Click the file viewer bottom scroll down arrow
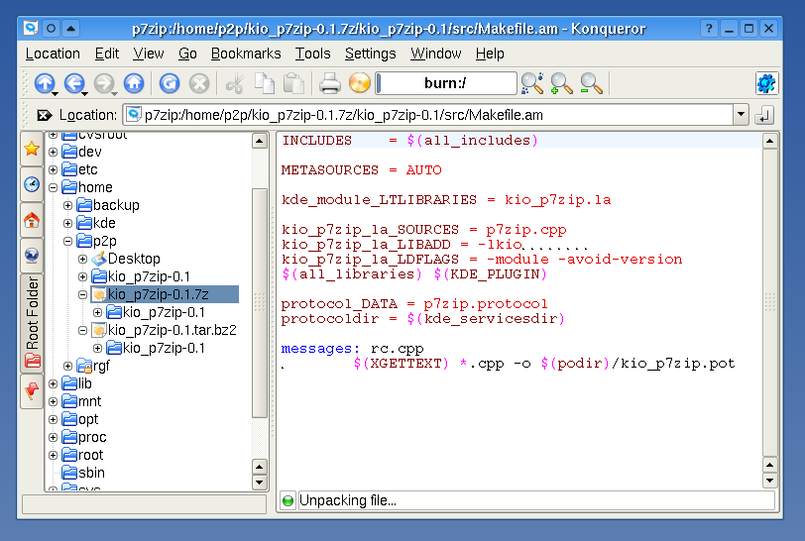Viewport: 805px width, 541px height. (x=769, y=481)
